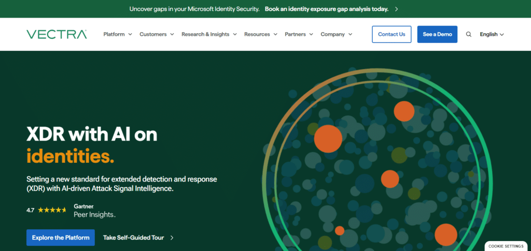Click the Gartner Peer Insights label

(x=95, y=211)
